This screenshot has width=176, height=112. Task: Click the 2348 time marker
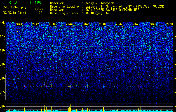pyautogui.click(x=136, y=24)
